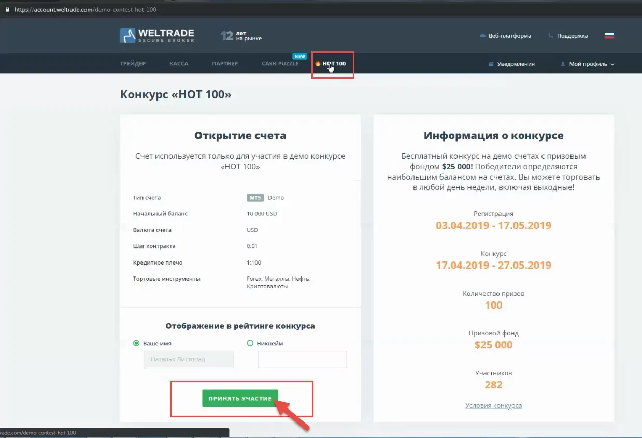Click the Никнейм text input field
This screenshot has width=642, height=438.
tap(302, 359)
